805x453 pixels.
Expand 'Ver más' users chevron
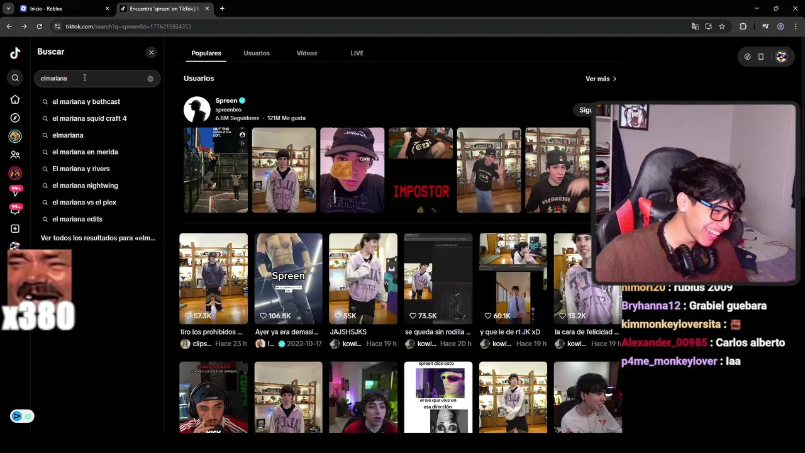pyautogui.click(x=601, y=79)
